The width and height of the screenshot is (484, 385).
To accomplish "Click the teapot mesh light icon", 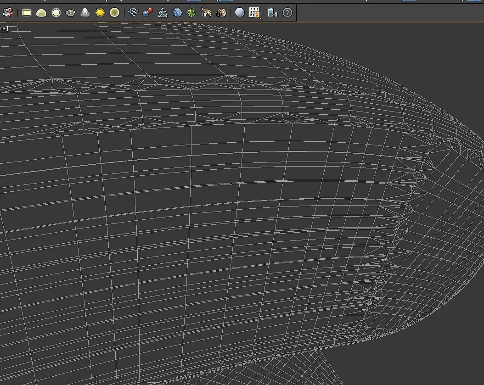I will click(70, 12).
